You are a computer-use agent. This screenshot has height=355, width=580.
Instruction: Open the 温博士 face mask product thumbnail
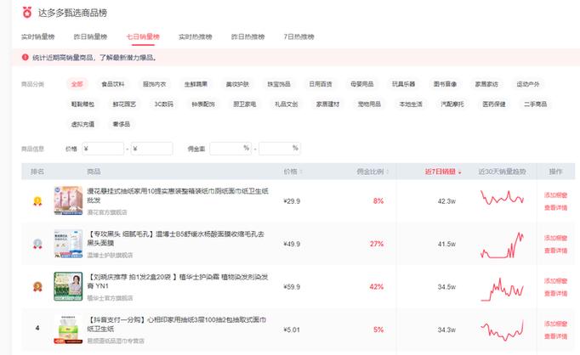pyautogui.click(x=68, y=244)
